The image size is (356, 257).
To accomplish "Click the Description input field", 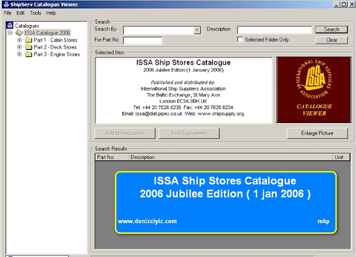I will [274, 30].
